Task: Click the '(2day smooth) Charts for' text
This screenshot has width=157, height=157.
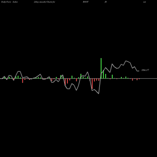Action: point(44,2)
